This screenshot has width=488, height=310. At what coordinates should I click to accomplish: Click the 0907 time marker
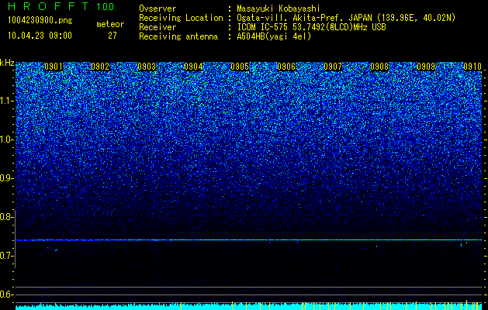pos(333,67)
